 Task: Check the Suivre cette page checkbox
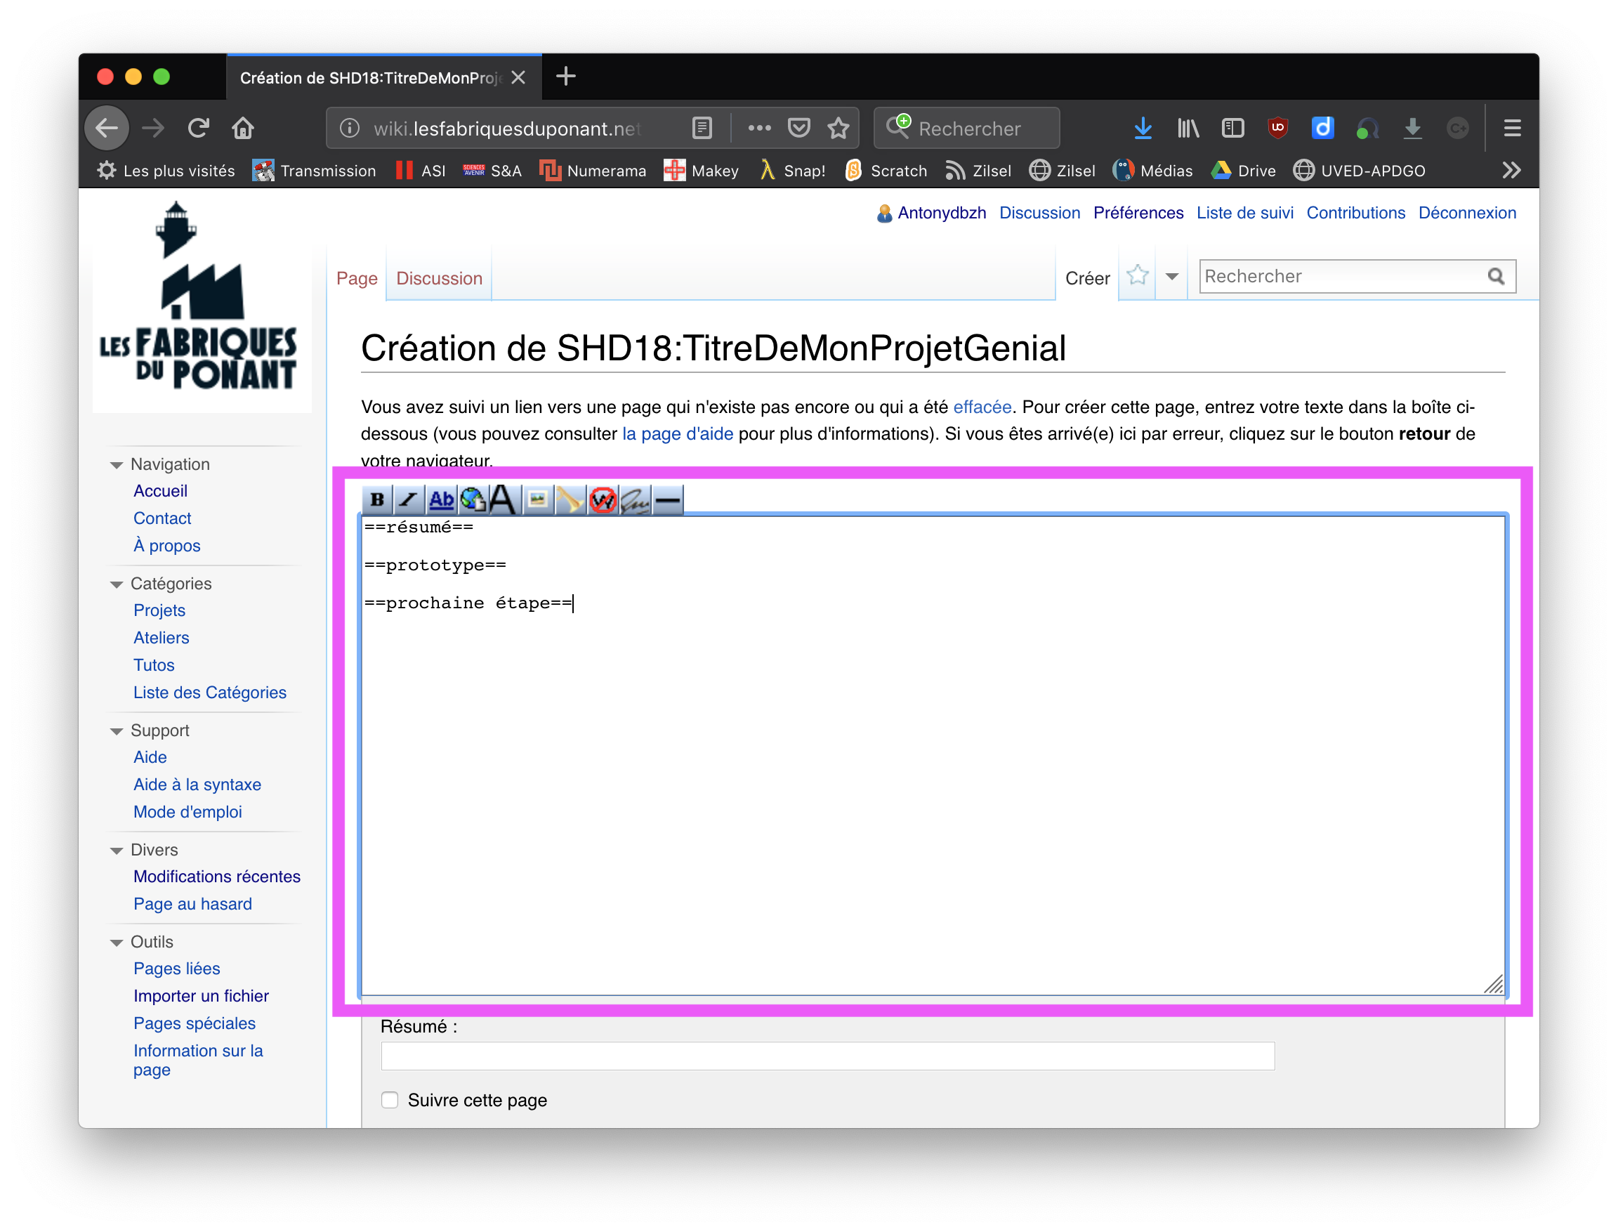coord(390,1100)
